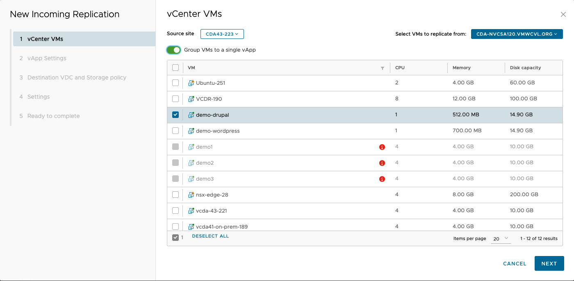Select the vCenter VMs wizard step
This screenshot has height=281, width=574.
pos(45,39)
